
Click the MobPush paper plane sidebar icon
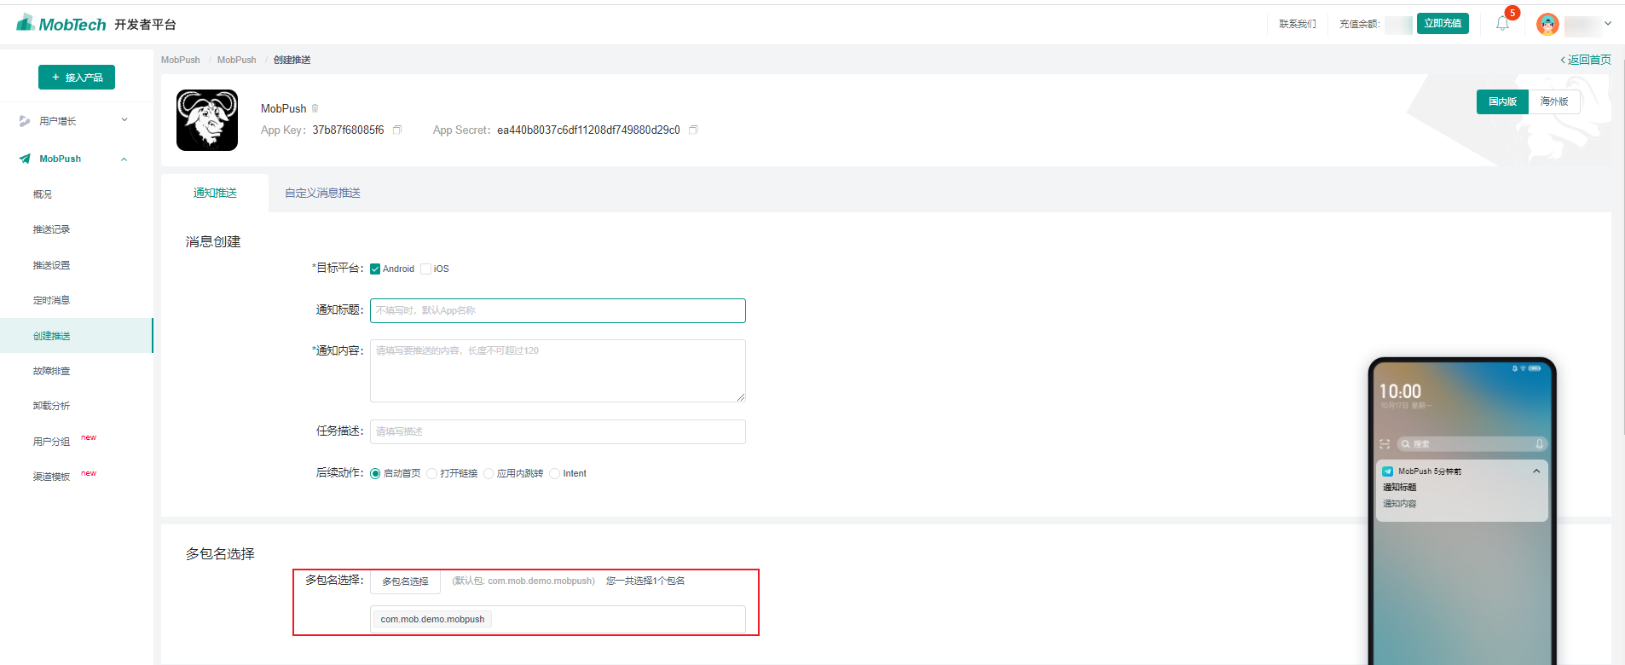[x=25, y=159]
